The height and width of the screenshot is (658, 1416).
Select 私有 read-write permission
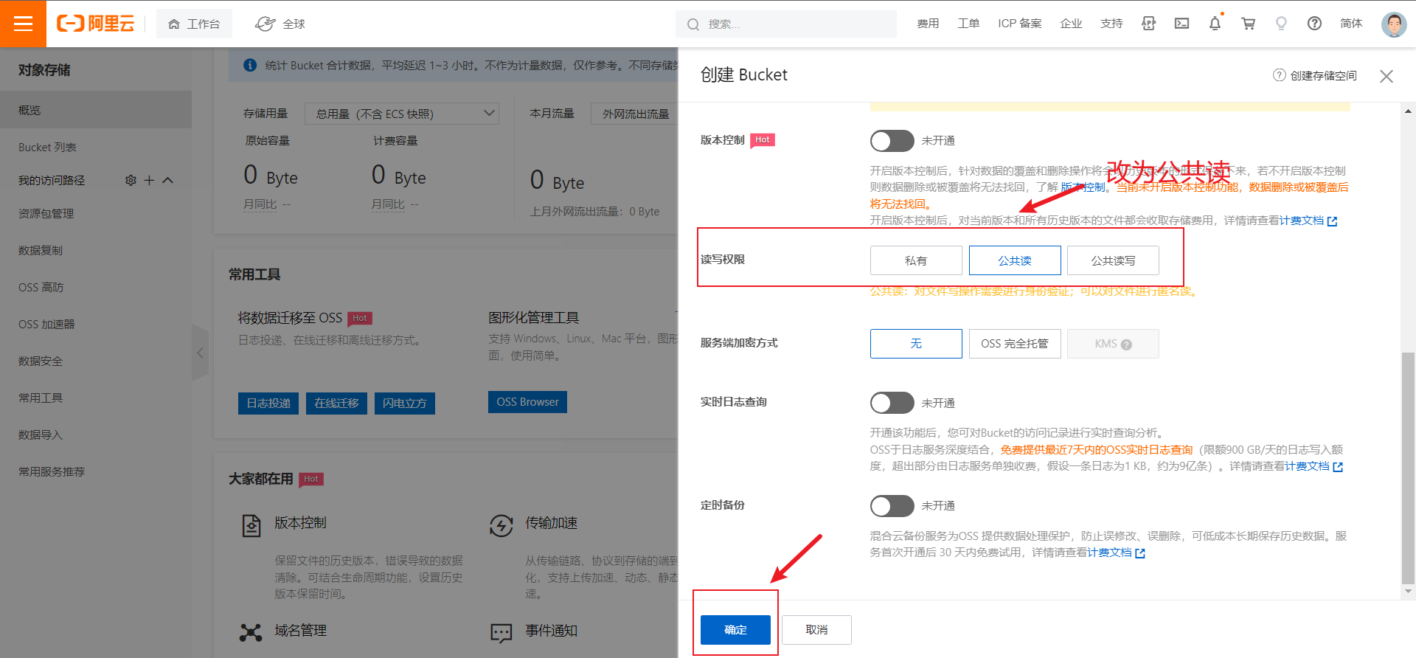click(x=916, y=260)
